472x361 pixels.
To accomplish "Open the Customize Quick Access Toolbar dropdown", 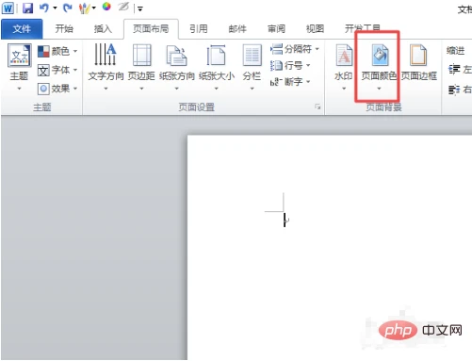I will coord(140,8).
